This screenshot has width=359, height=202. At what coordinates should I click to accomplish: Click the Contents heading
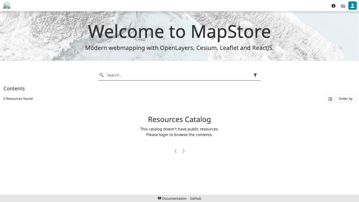(x=14, y=89)
